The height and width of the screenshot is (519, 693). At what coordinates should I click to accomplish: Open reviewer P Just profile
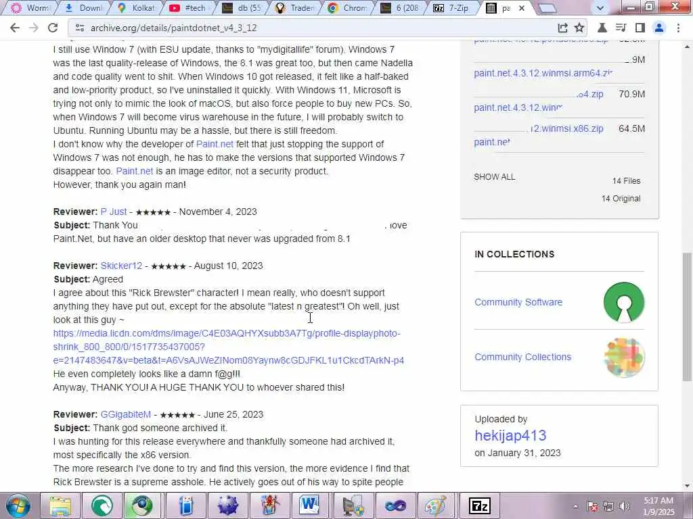114,212
